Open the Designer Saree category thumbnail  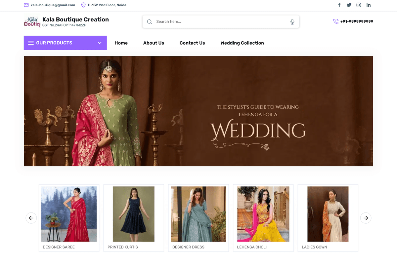69,214
